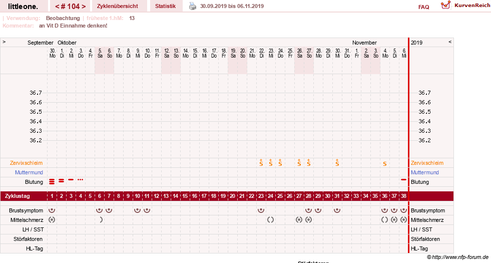Image resolution: width=491 pixels, height=263 pixels.
Task: Click the blue Muttermund label on the right
Action: (425, 172)
